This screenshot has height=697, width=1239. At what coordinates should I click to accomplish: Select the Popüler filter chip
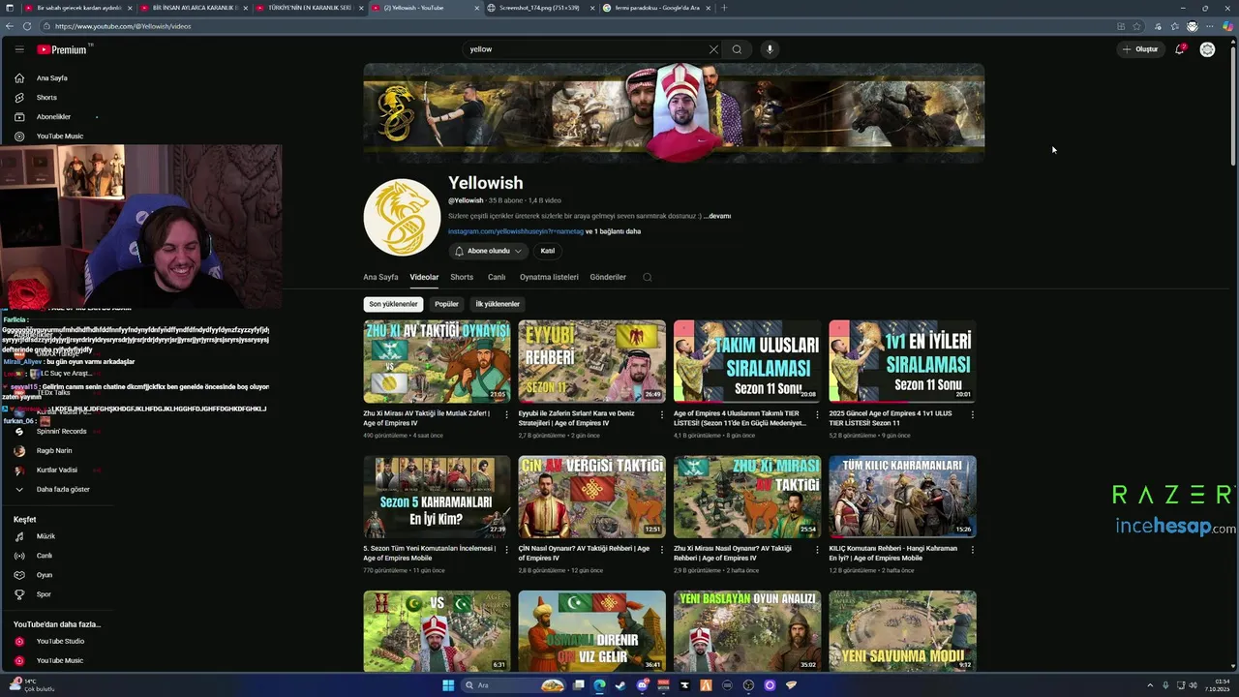(446, 304)
